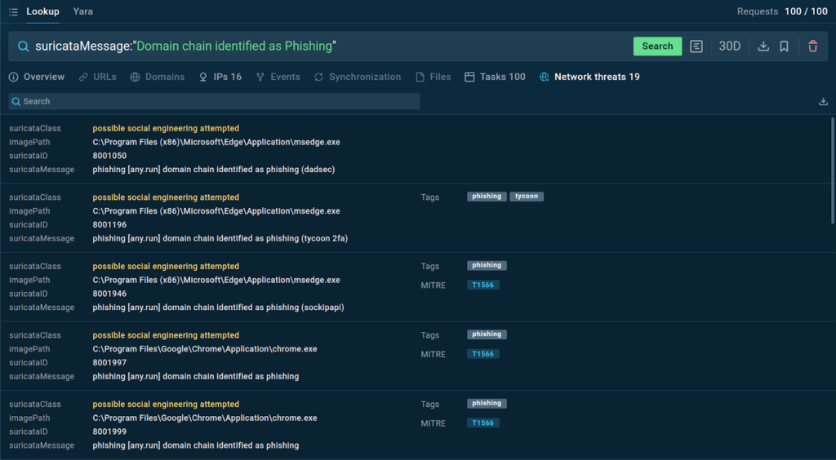Open the Overview tab

point(37,77)
